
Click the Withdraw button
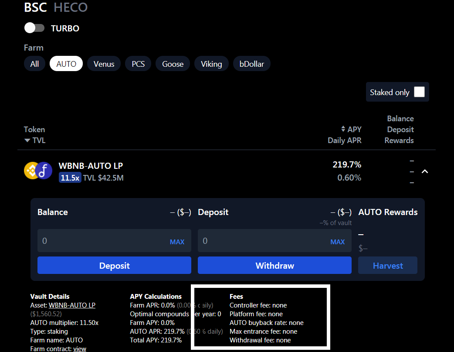[274, 265]
